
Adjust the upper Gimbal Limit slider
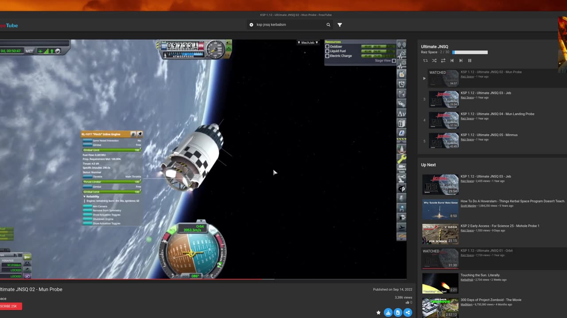tap(112, 150)
